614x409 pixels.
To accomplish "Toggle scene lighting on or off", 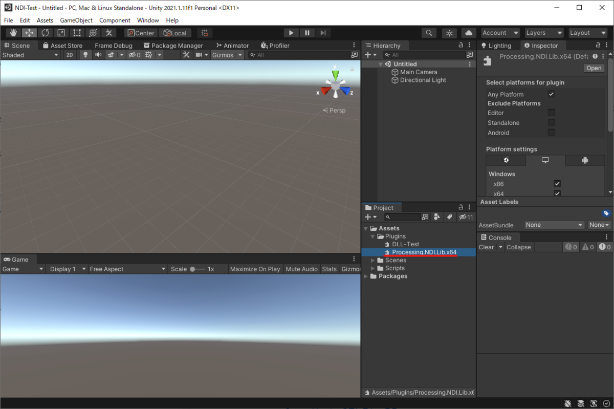I will click(x=85, y=55).
